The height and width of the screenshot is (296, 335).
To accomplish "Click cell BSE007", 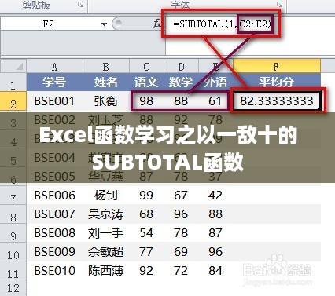I will tap(54, 214).
